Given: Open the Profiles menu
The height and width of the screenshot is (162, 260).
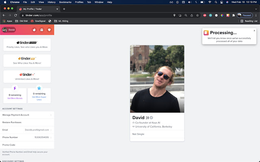Looking at the screenshot, I should pos(79,2).
